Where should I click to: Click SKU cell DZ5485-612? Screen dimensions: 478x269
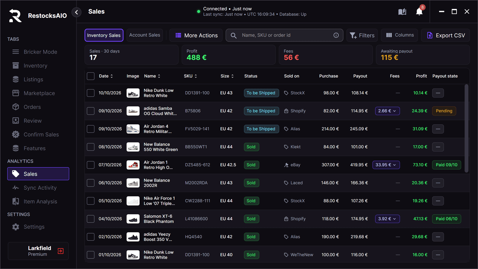point(197,165)
